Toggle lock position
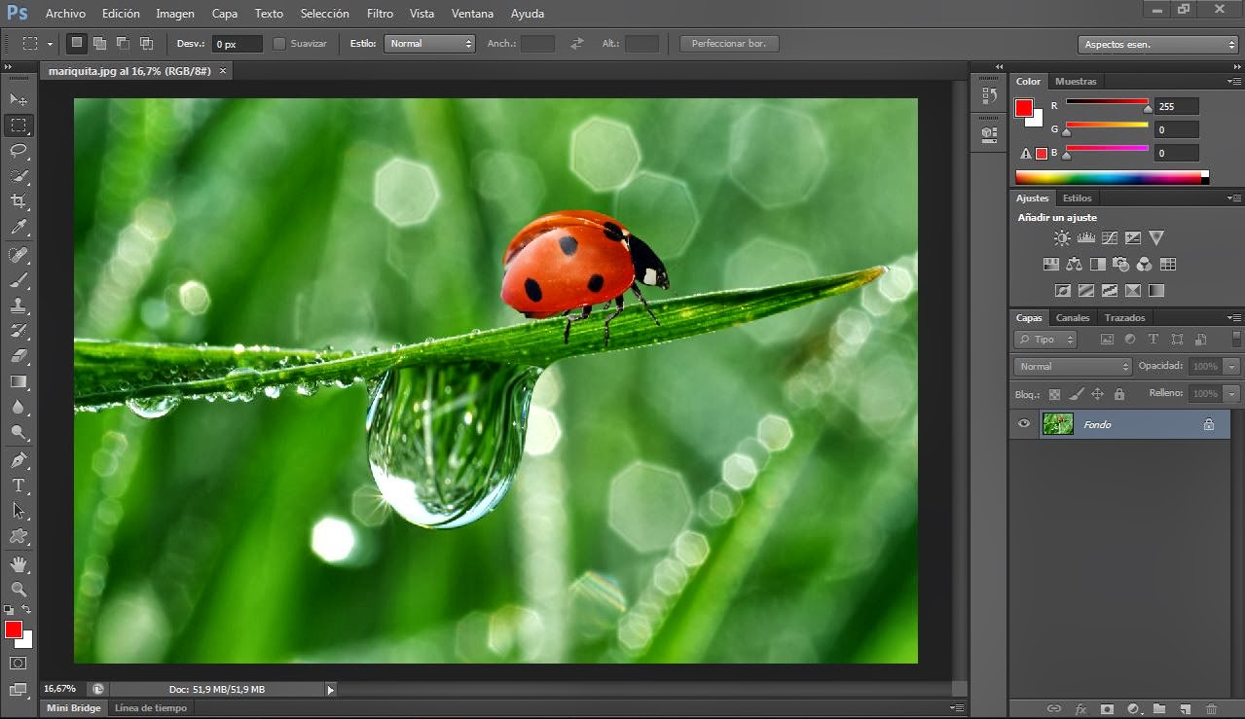1245x719 pixels. (1097, 394)
